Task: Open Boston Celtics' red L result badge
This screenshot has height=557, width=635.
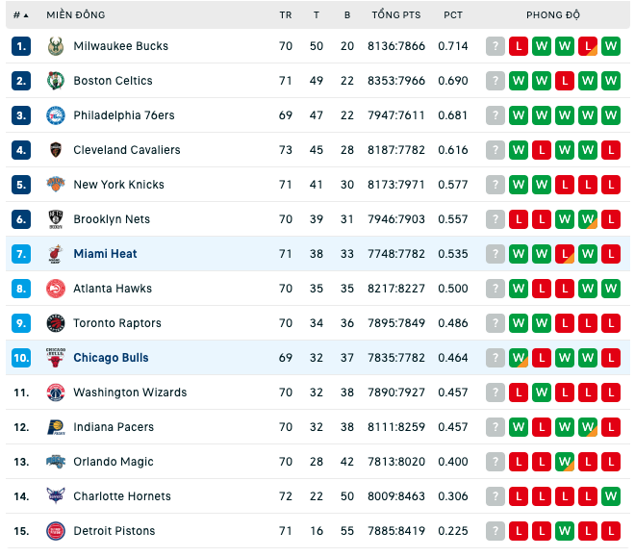Action: pyautogui.click(x=565, y=81)
